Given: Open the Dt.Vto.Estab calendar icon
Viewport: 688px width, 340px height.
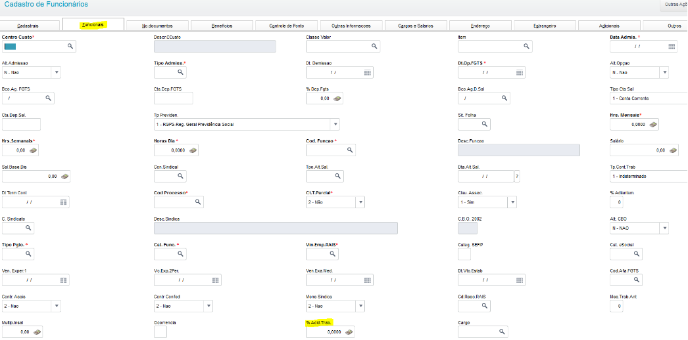Looking at the screenshot, I should 520,280.
